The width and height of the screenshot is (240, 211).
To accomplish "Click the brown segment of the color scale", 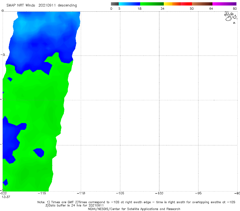I will pyautogui.click(x=202, y=4).
